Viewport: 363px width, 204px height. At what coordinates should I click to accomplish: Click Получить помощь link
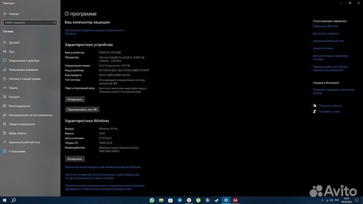pos(330,106)
